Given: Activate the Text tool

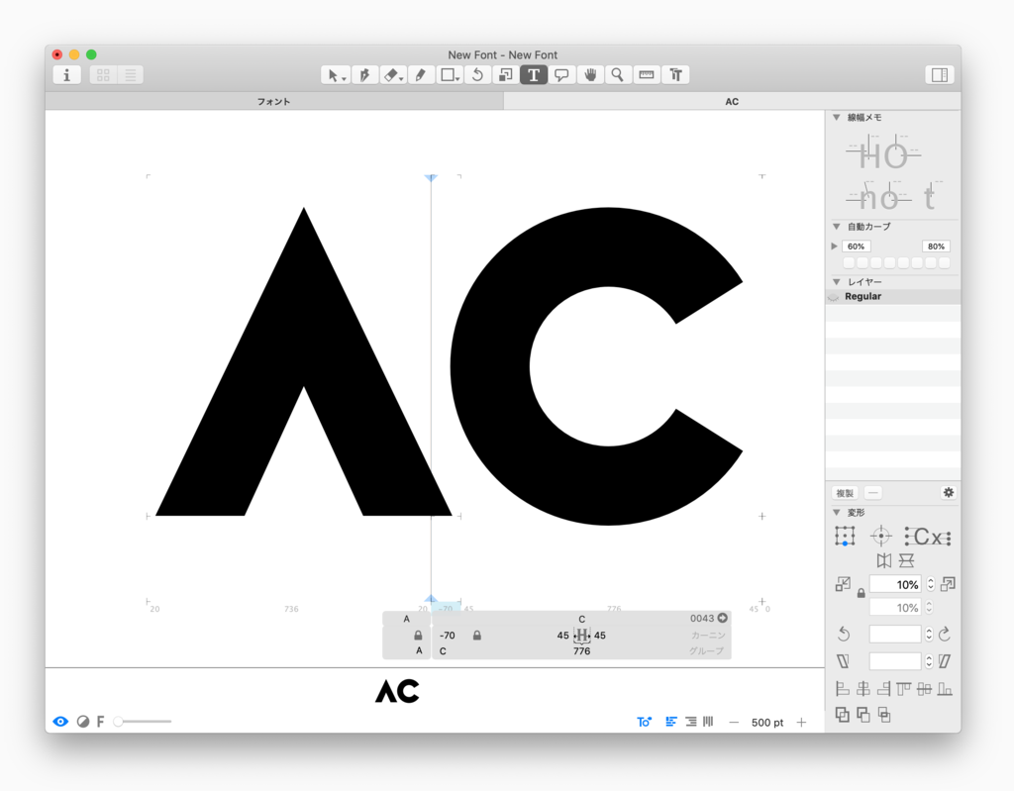Looking at the screenshot, I should point(534,75).
